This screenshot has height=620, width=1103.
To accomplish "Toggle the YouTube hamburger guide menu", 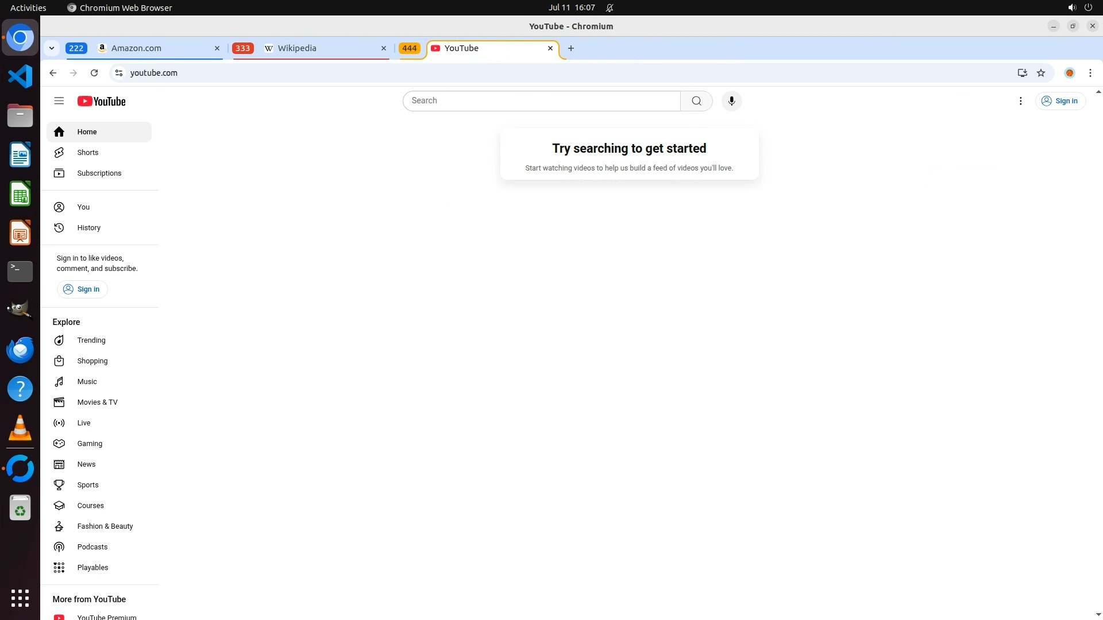I will pyautogui.click(x=59, y=101).
